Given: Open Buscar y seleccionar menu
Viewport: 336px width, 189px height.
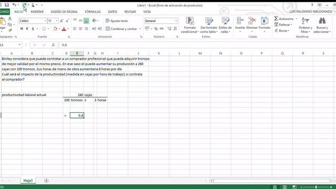Looking at the screenshot, I should pos(322,25).
